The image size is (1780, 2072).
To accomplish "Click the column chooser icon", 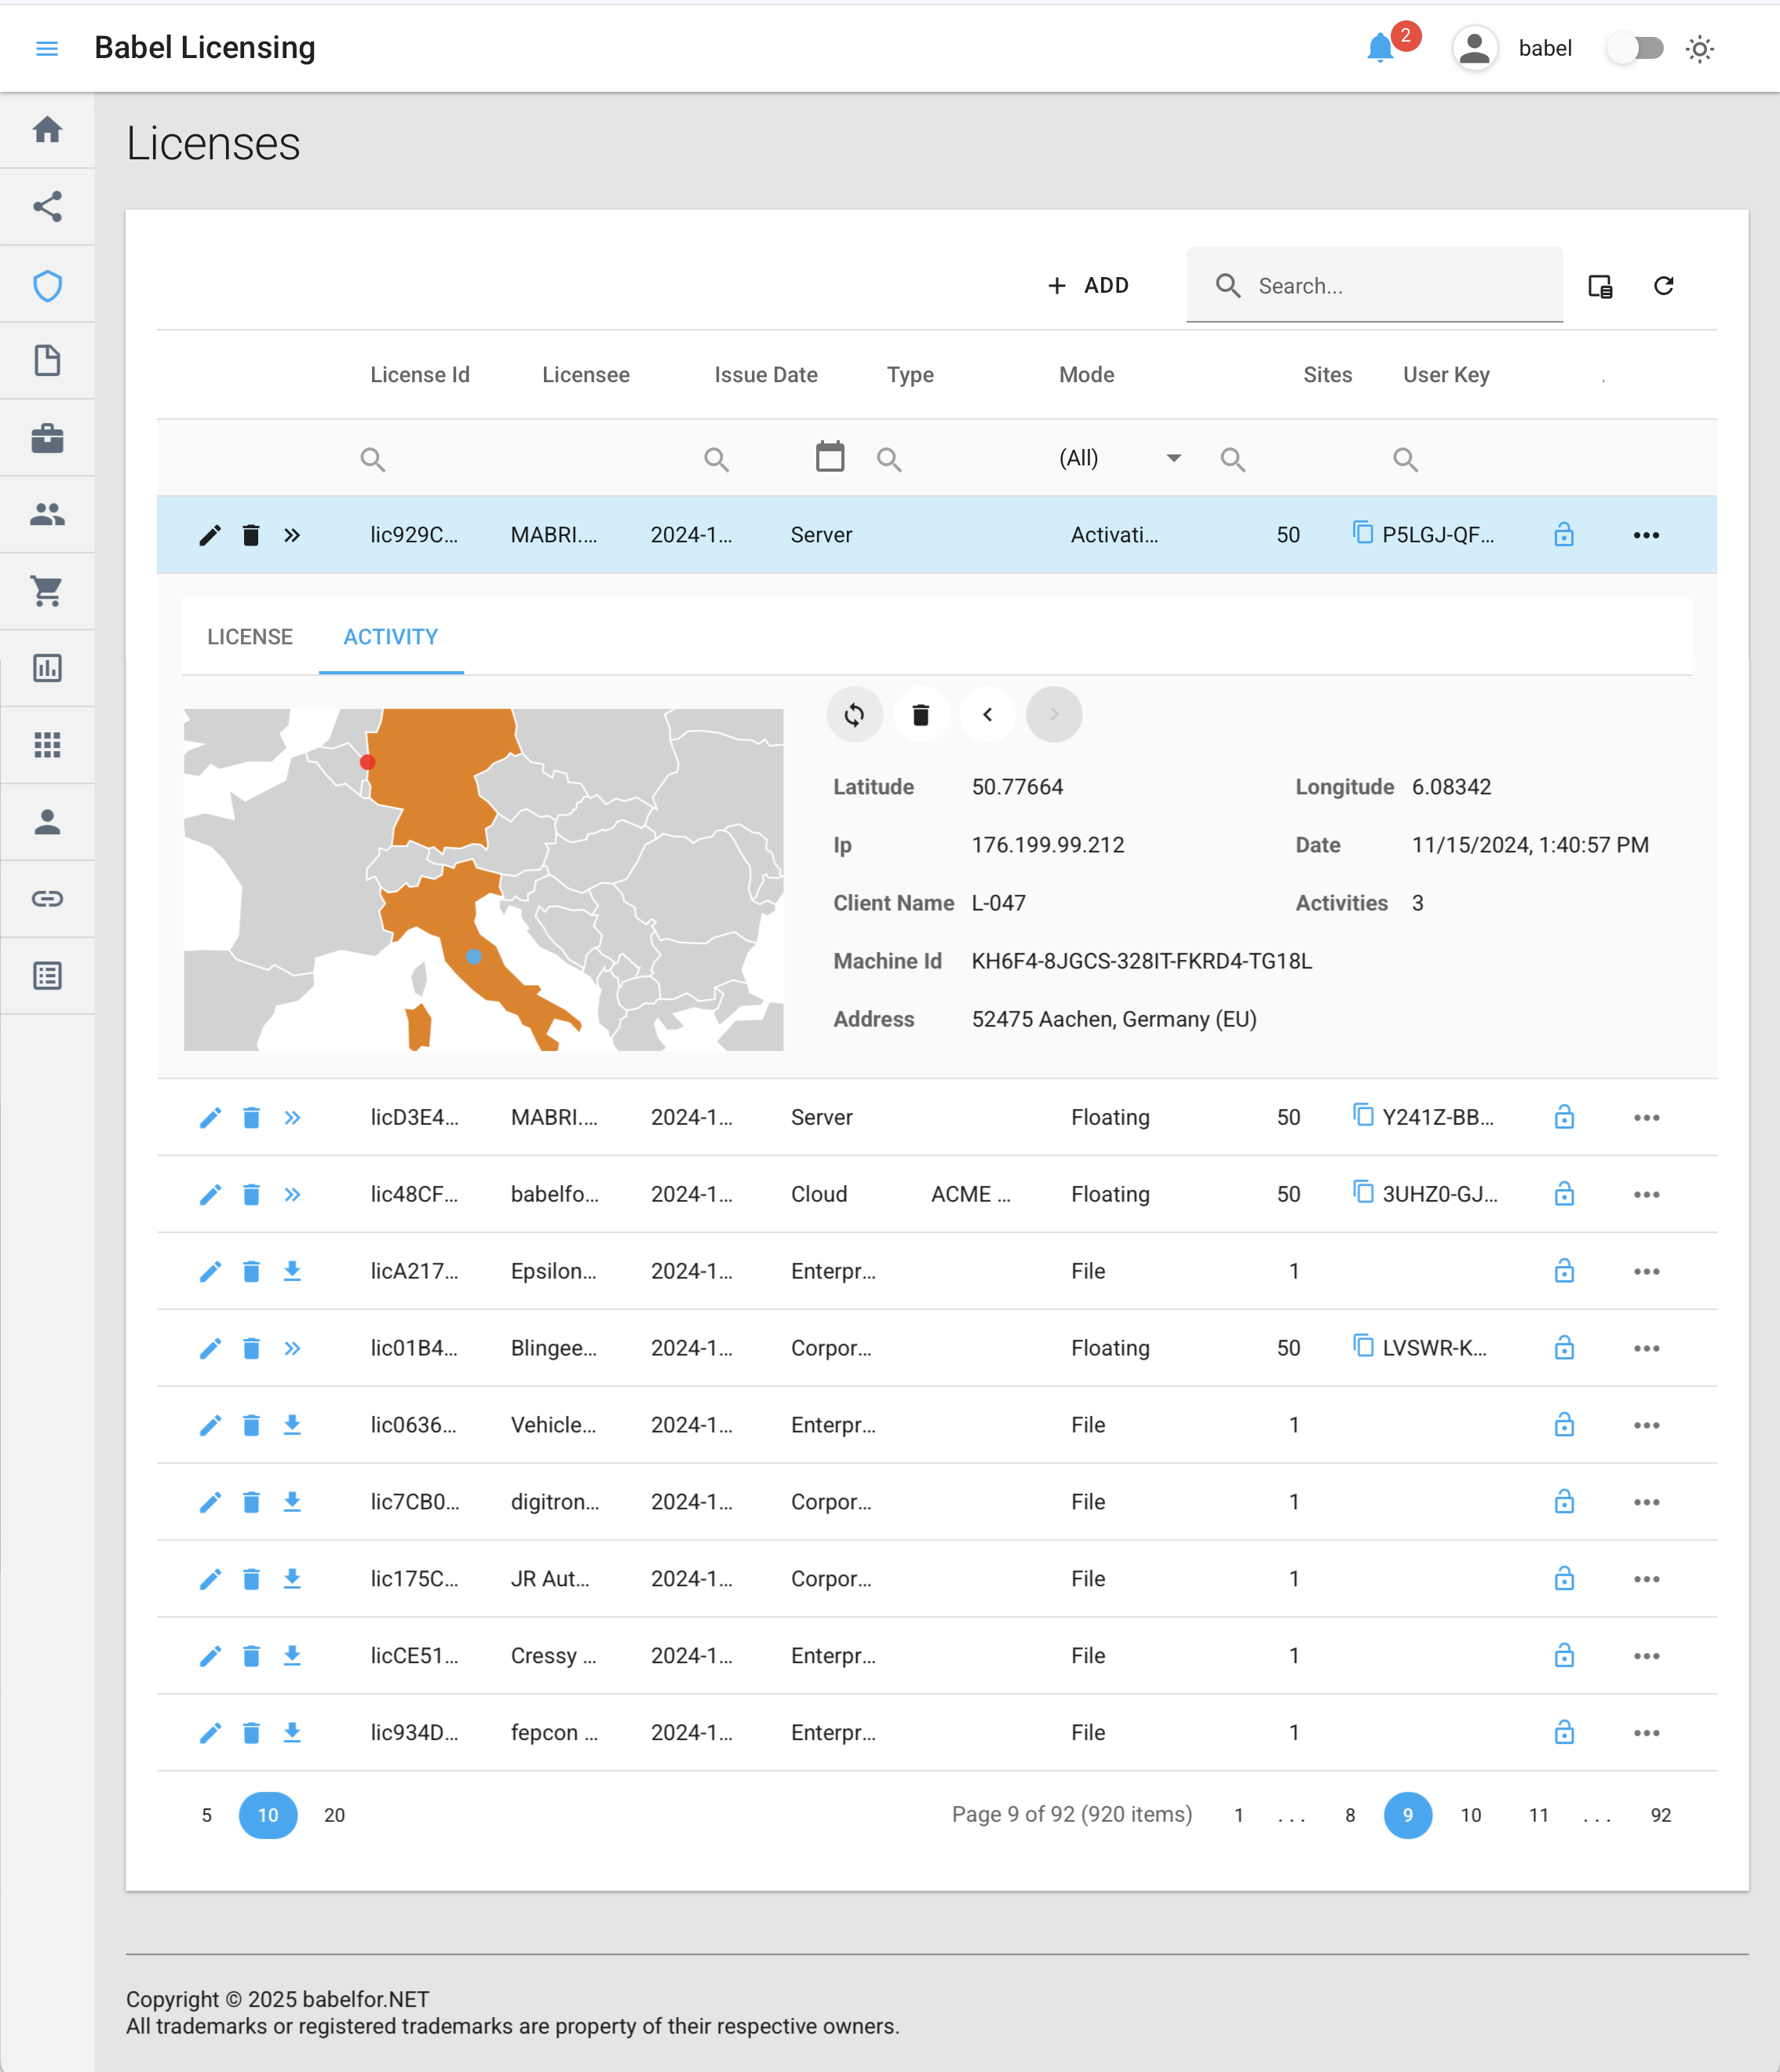I will click(1600, 286).
